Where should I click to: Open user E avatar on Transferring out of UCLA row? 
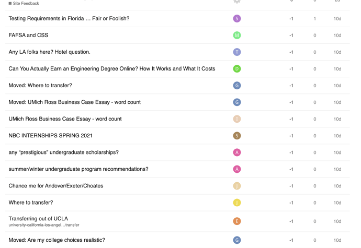pos(237,221)
